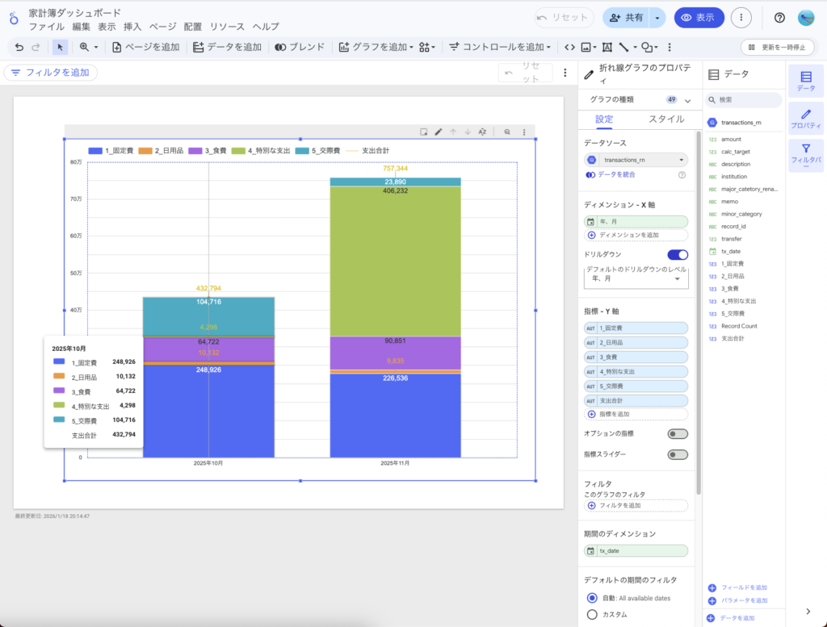Open the フィルタバー side panel icon
This screenshot has width=827, height=627.
tap(805, 155)
